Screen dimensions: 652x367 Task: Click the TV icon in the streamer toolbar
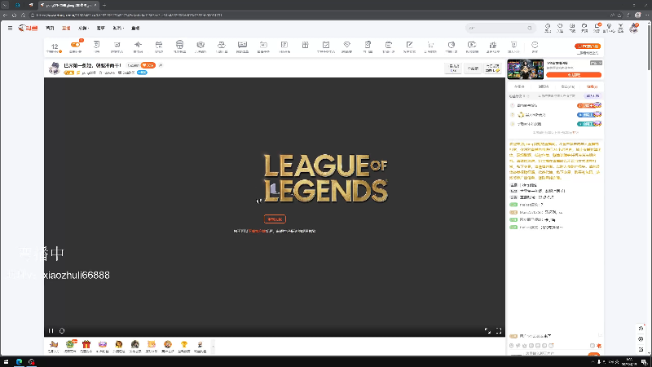(389, 45)
